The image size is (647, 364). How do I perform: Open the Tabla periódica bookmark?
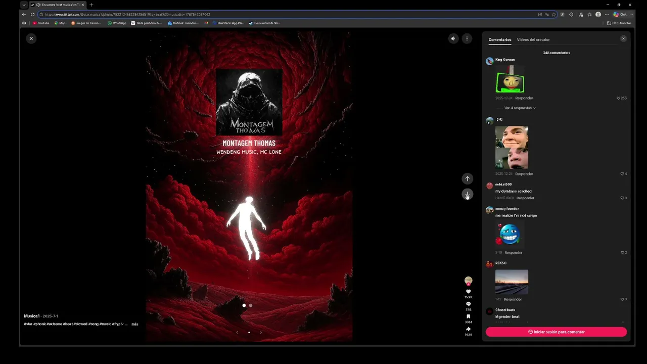[x=147, y=23]
